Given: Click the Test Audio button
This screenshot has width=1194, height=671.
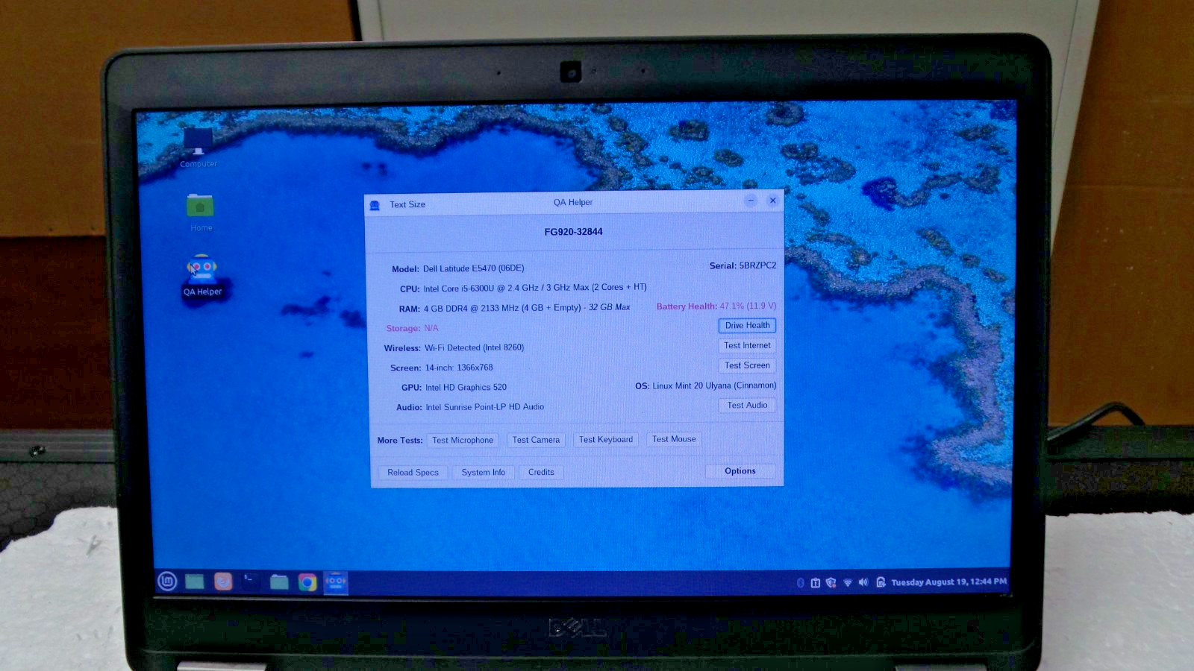Looking at the screenshot, I should pyautogui.click(x=747, y=406).
